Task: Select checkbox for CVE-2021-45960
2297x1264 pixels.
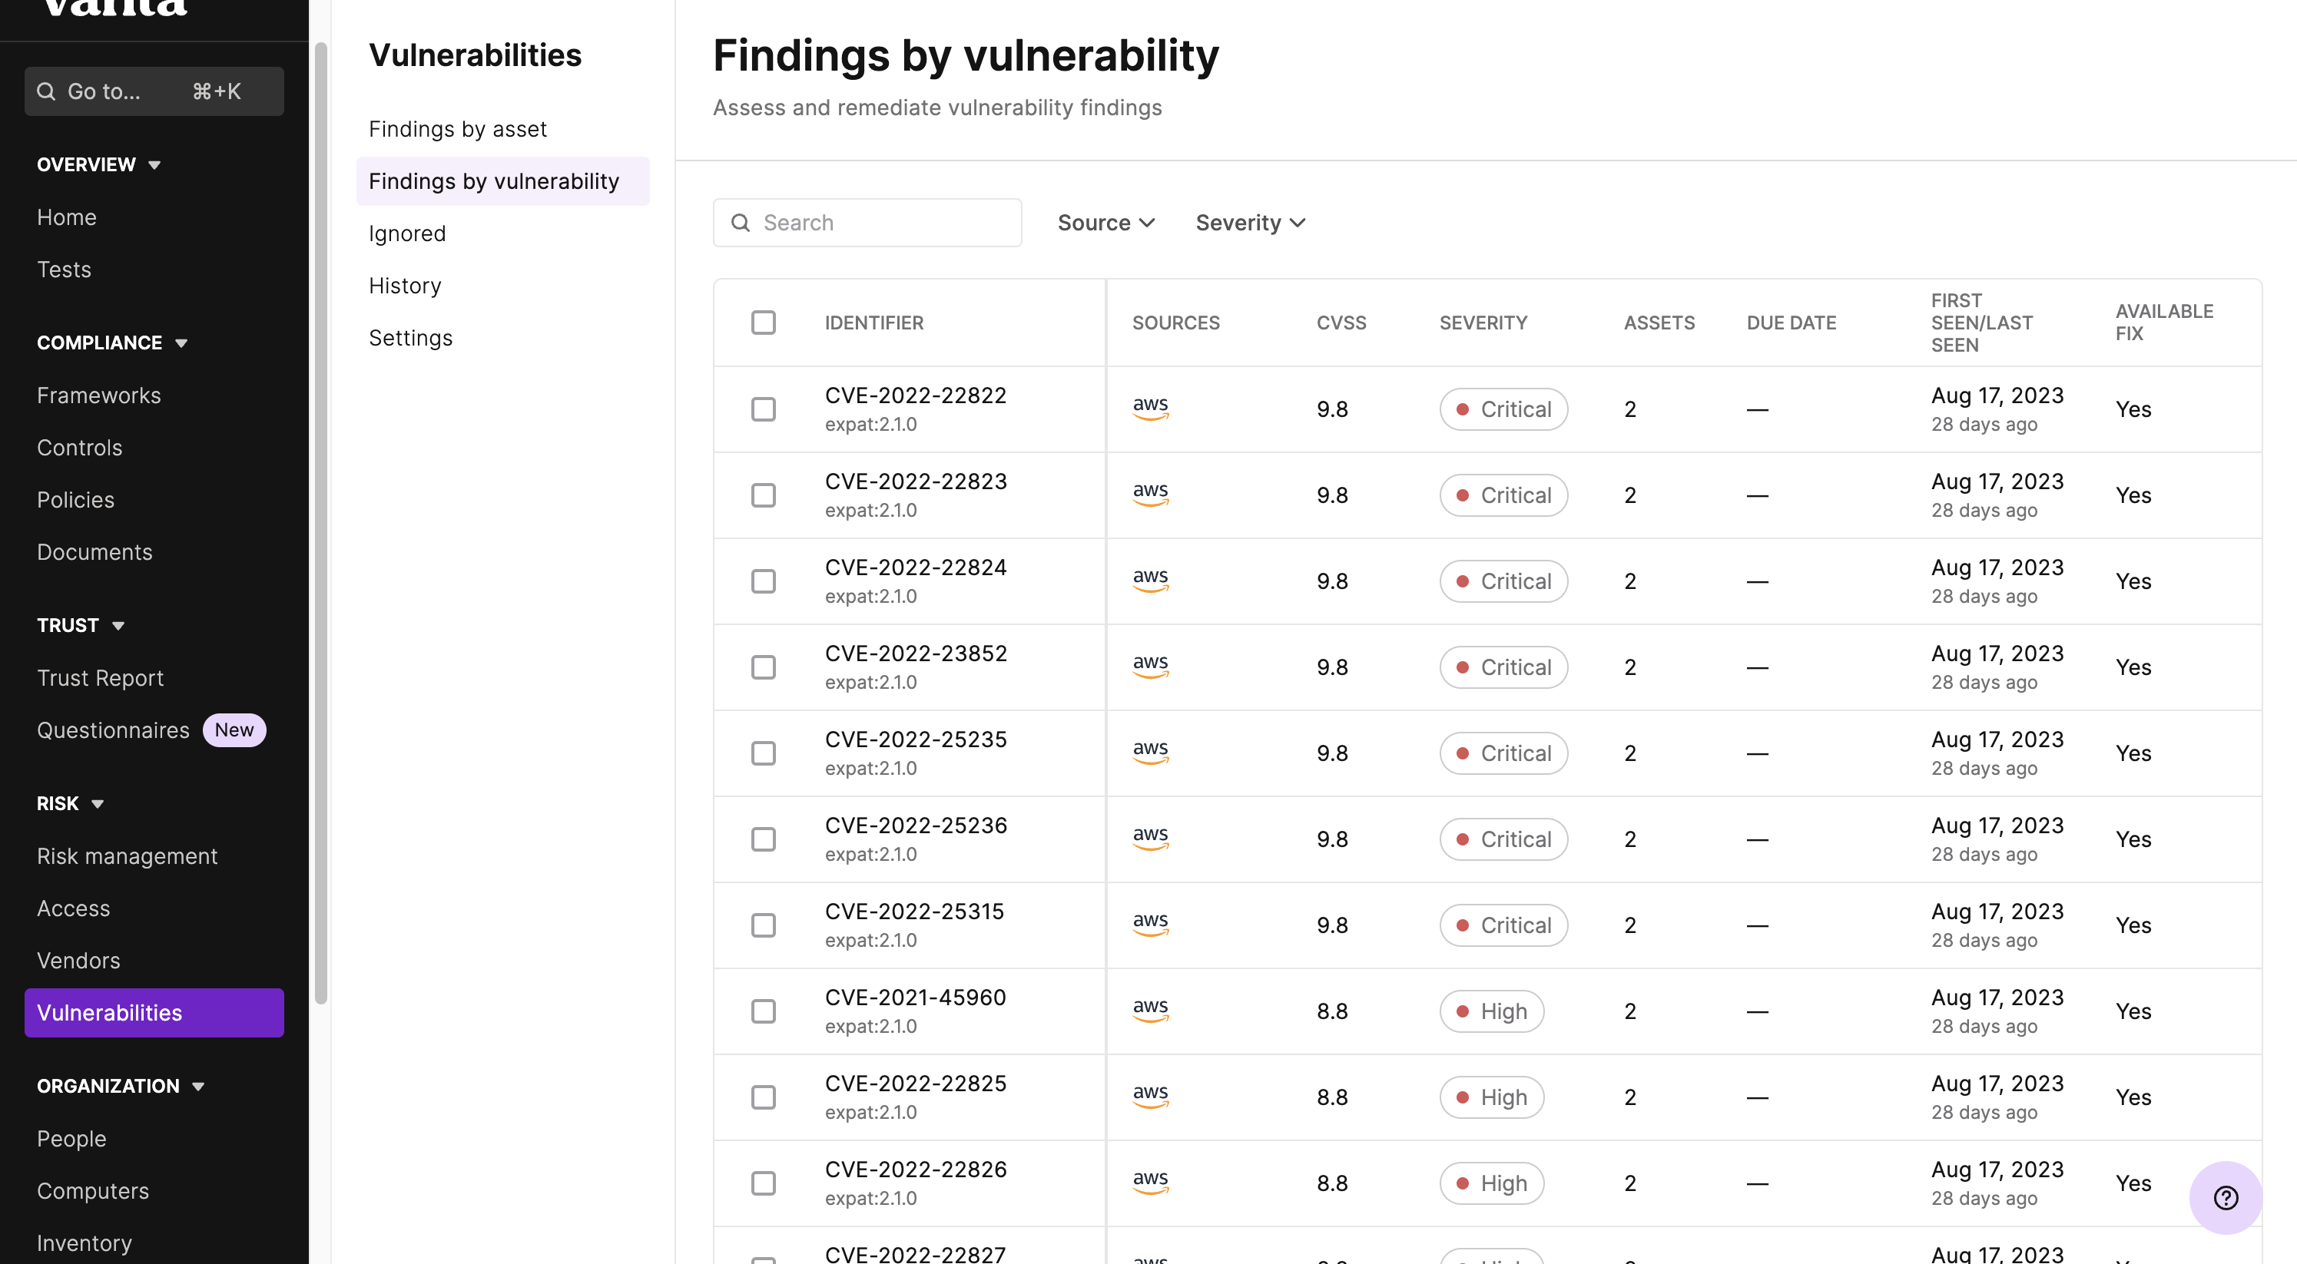Action: (764, 1011)
